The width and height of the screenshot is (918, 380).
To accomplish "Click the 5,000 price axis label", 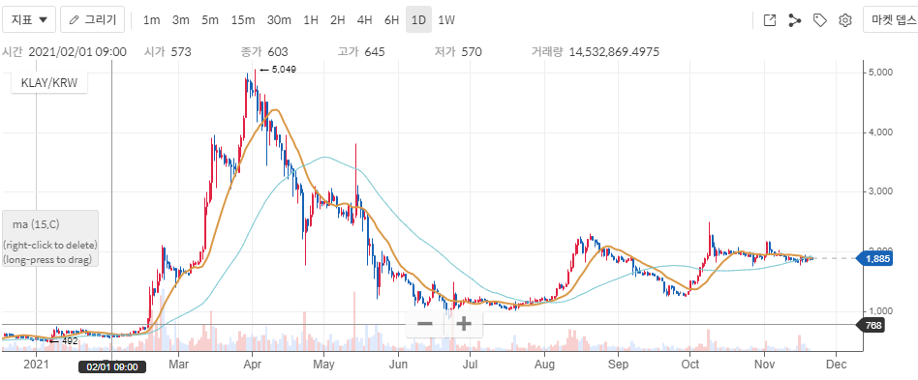I will pos(879,73).
